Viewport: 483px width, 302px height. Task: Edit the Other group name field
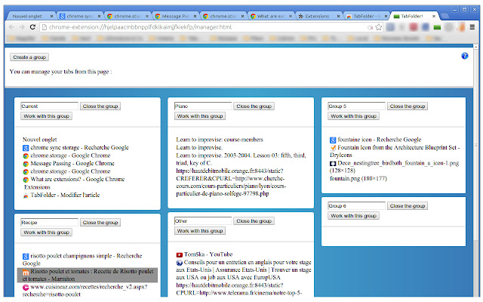203,221
